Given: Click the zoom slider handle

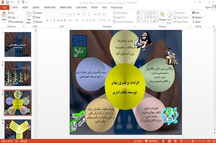Looking at the screenshot, I should click(193, 141).
